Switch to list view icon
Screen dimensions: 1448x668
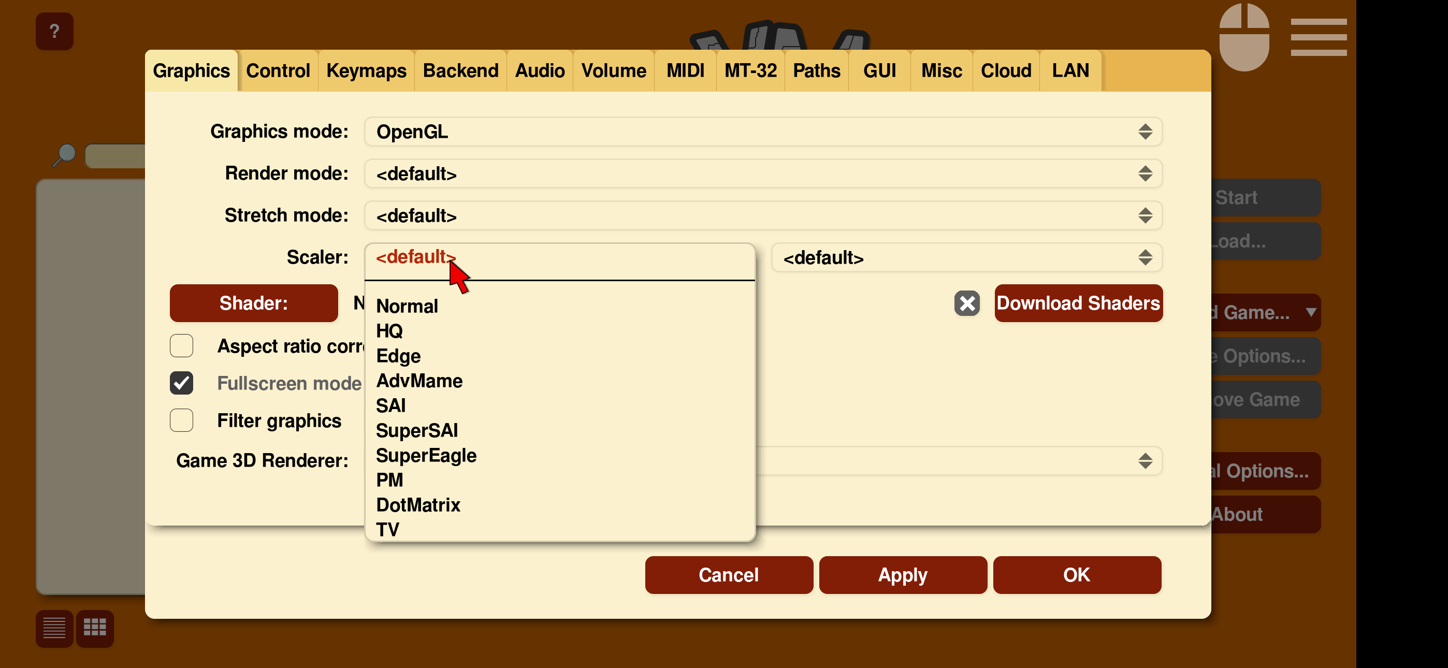(x=54, y=628)
